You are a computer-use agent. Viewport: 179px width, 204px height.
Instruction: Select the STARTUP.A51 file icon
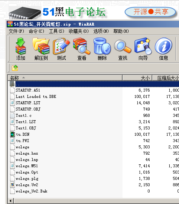[x=12, y=90]
